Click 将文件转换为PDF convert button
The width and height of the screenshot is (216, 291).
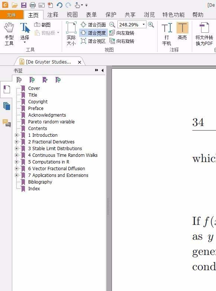pos(204,34)
